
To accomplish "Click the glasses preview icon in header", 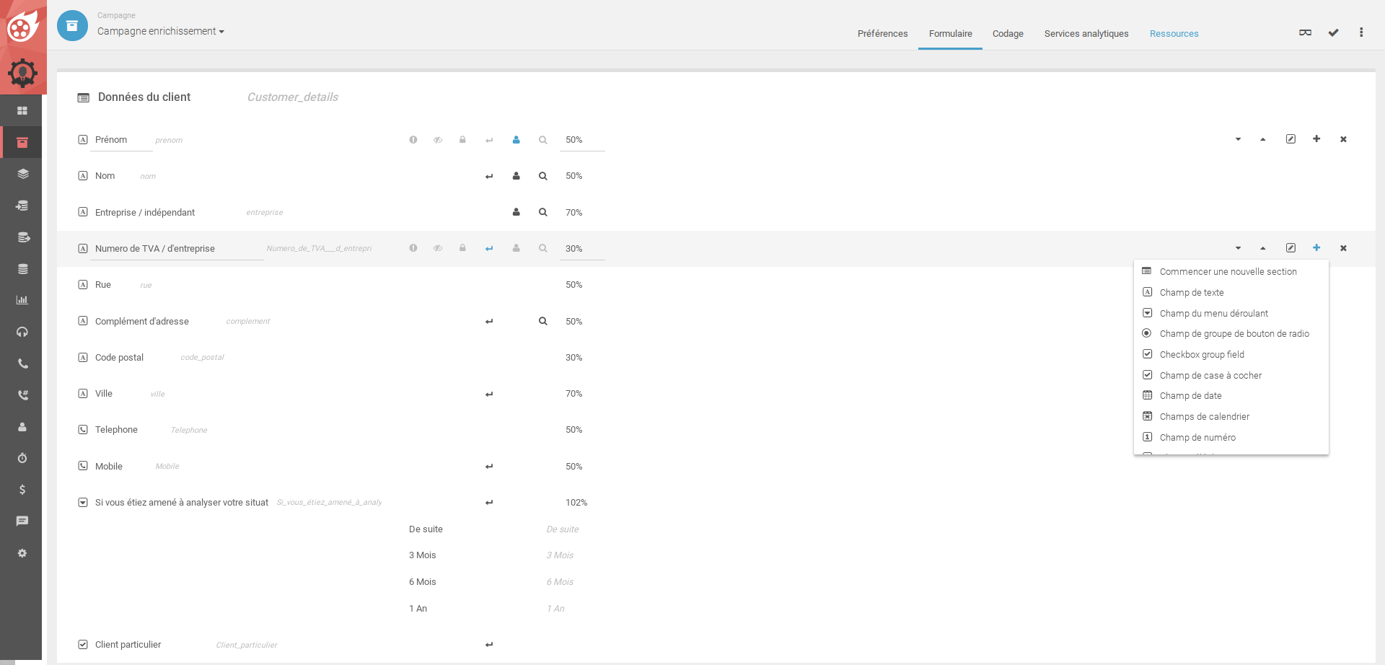I will (x=1305, y=32).
